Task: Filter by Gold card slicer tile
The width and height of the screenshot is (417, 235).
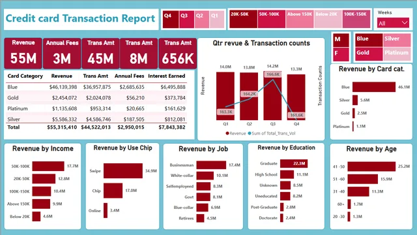Action: tap(369, 54)
